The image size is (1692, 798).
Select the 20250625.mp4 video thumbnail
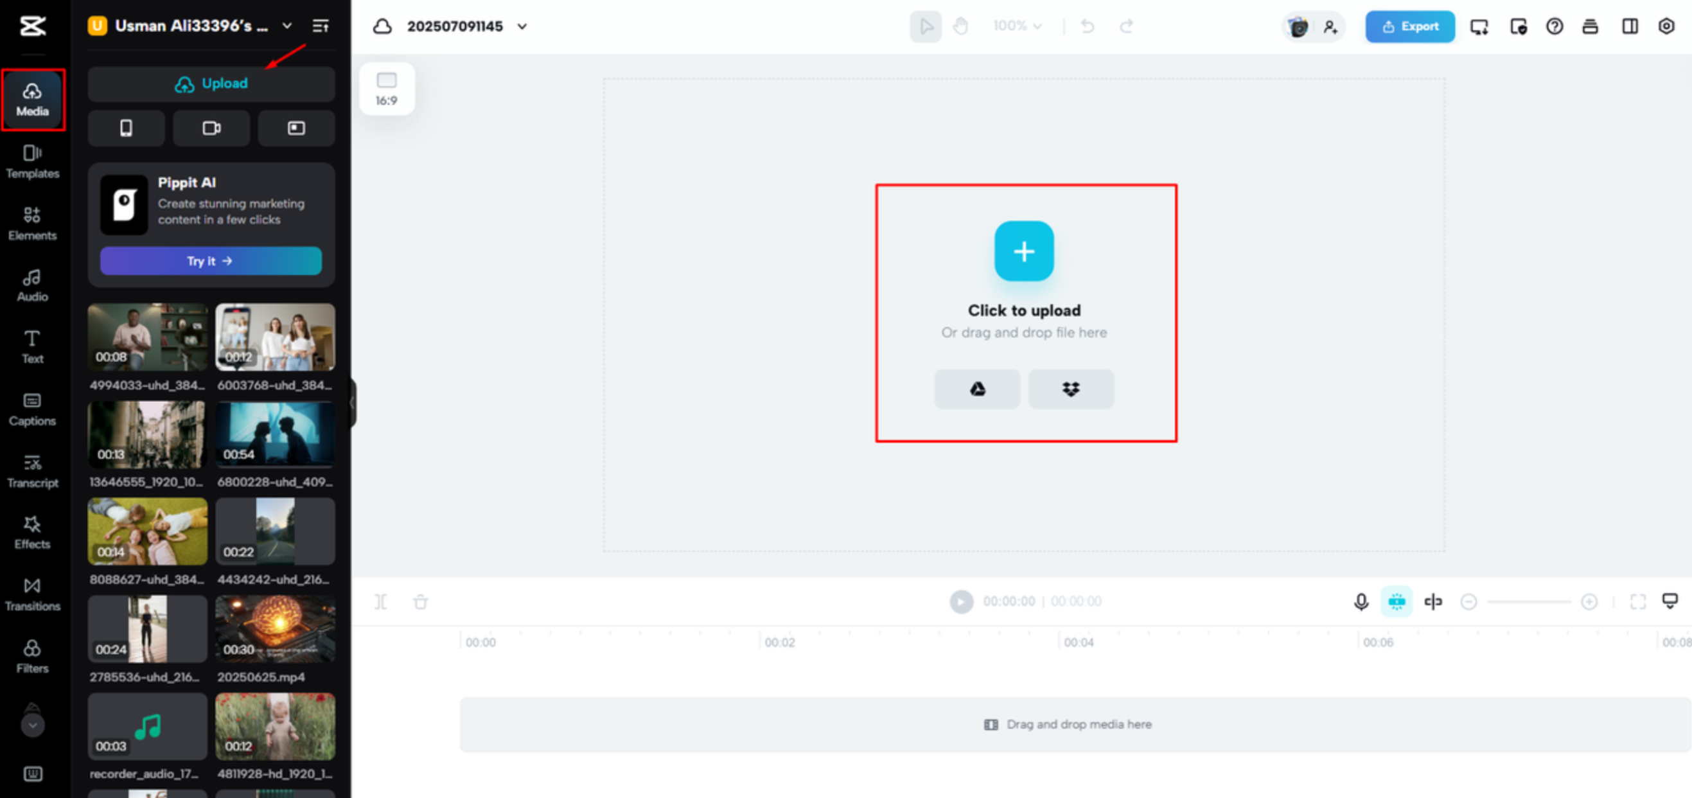pyautogui.click(x=274, y=628)
